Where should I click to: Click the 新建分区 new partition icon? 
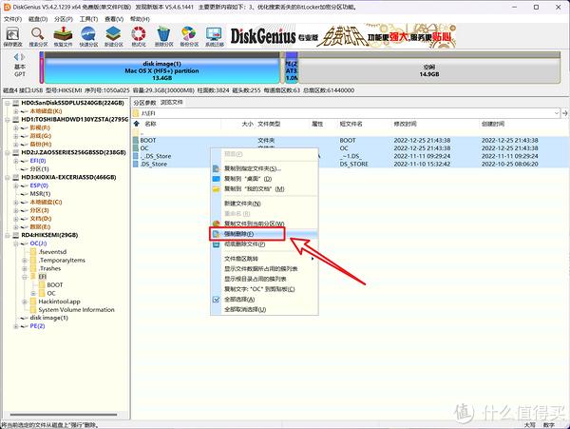pyautogui.click(x=113, y=36)
